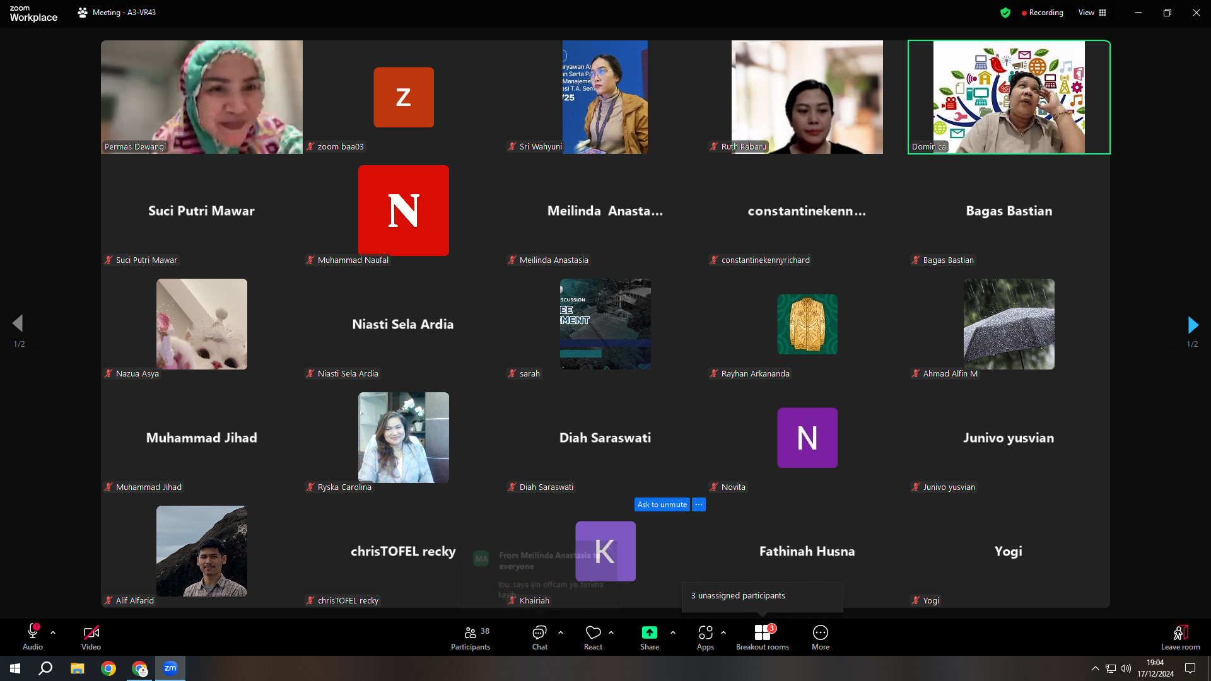
Task: Expand React options chevron
Action: 611,632
